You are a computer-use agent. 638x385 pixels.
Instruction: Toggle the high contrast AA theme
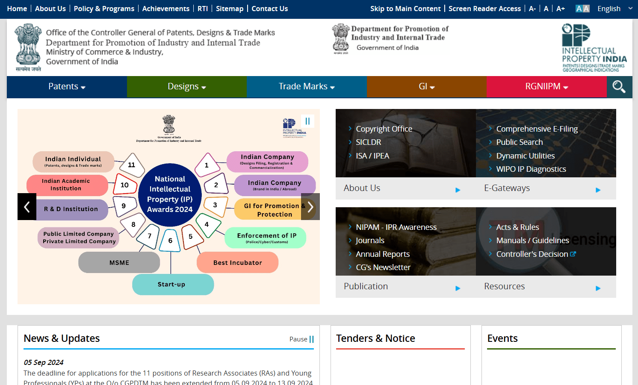coord(582,9)
